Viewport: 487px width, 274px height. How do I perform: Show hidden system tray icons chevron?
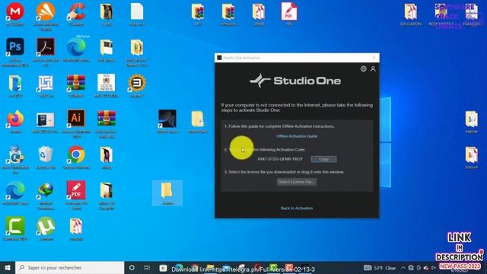(403, 267)
